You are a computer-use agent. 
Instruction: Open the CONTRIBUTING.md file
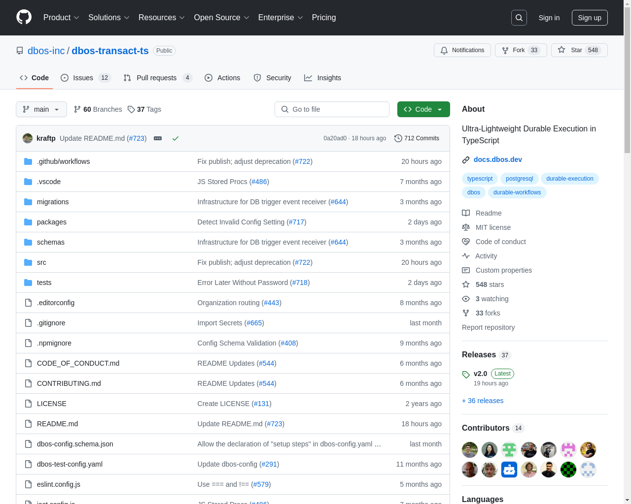69,383
